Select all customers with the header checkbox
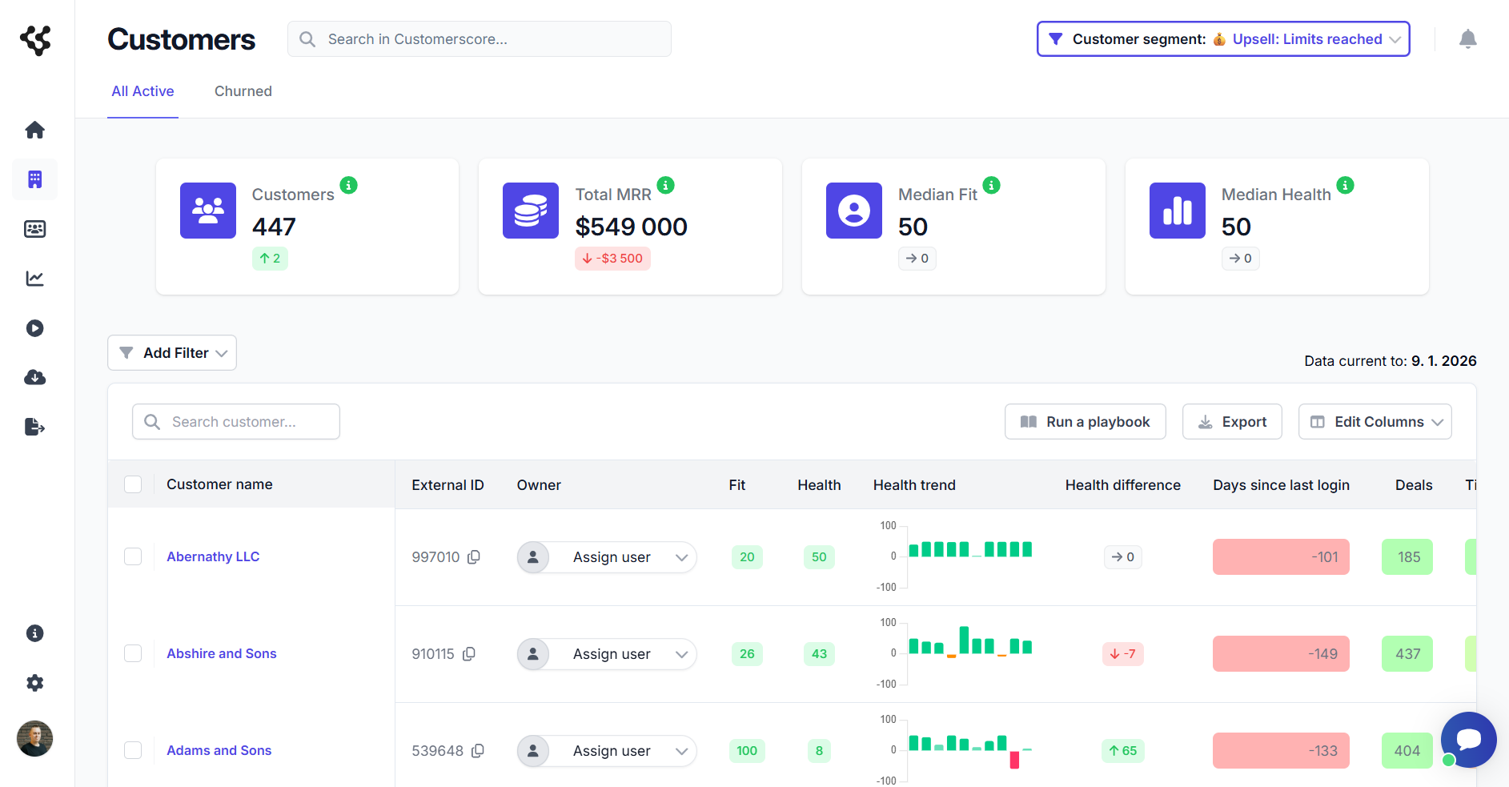1509x787 pixels. [133, 484]
